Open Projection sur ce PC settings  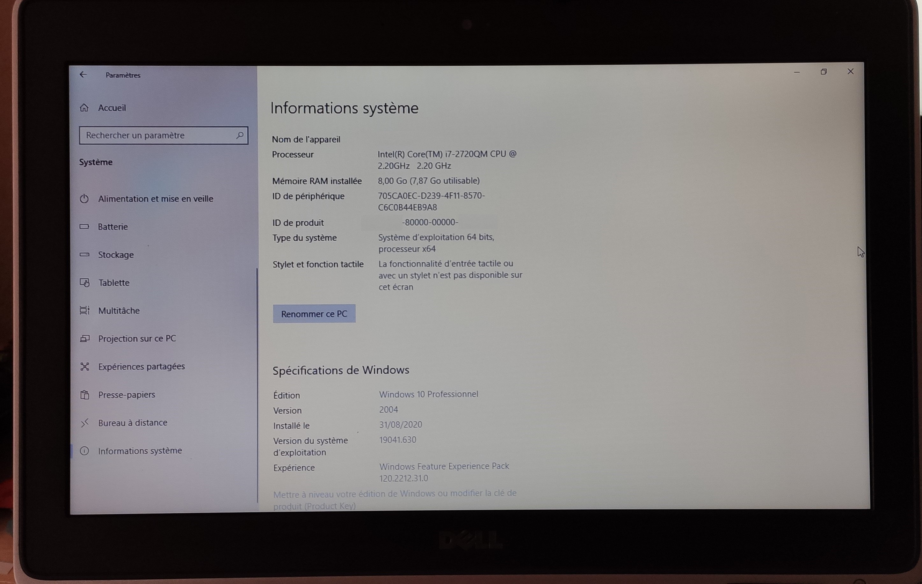[137, 339]
